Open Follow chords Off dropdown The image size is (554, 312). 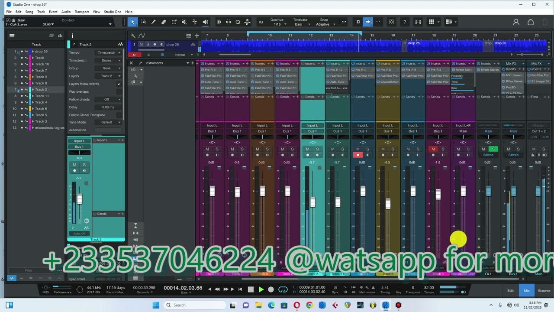(x=109, y=99)
